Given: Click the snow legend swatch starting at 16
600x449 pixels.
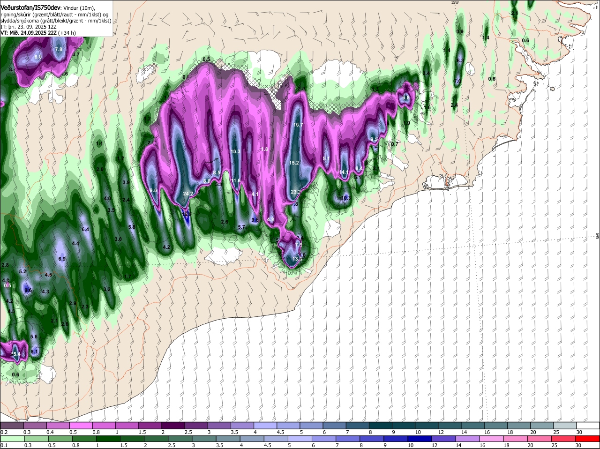Looking at the screenshot, I should coord(495,426).
